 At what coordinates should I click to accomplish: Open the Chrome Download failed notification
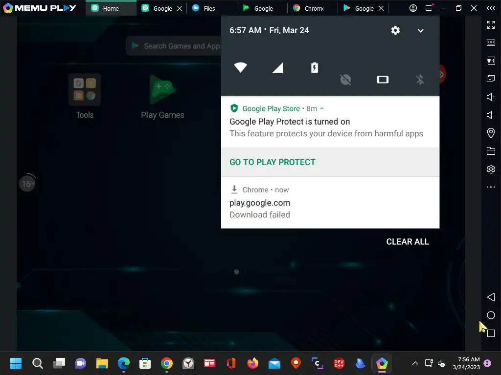[330, 203]
